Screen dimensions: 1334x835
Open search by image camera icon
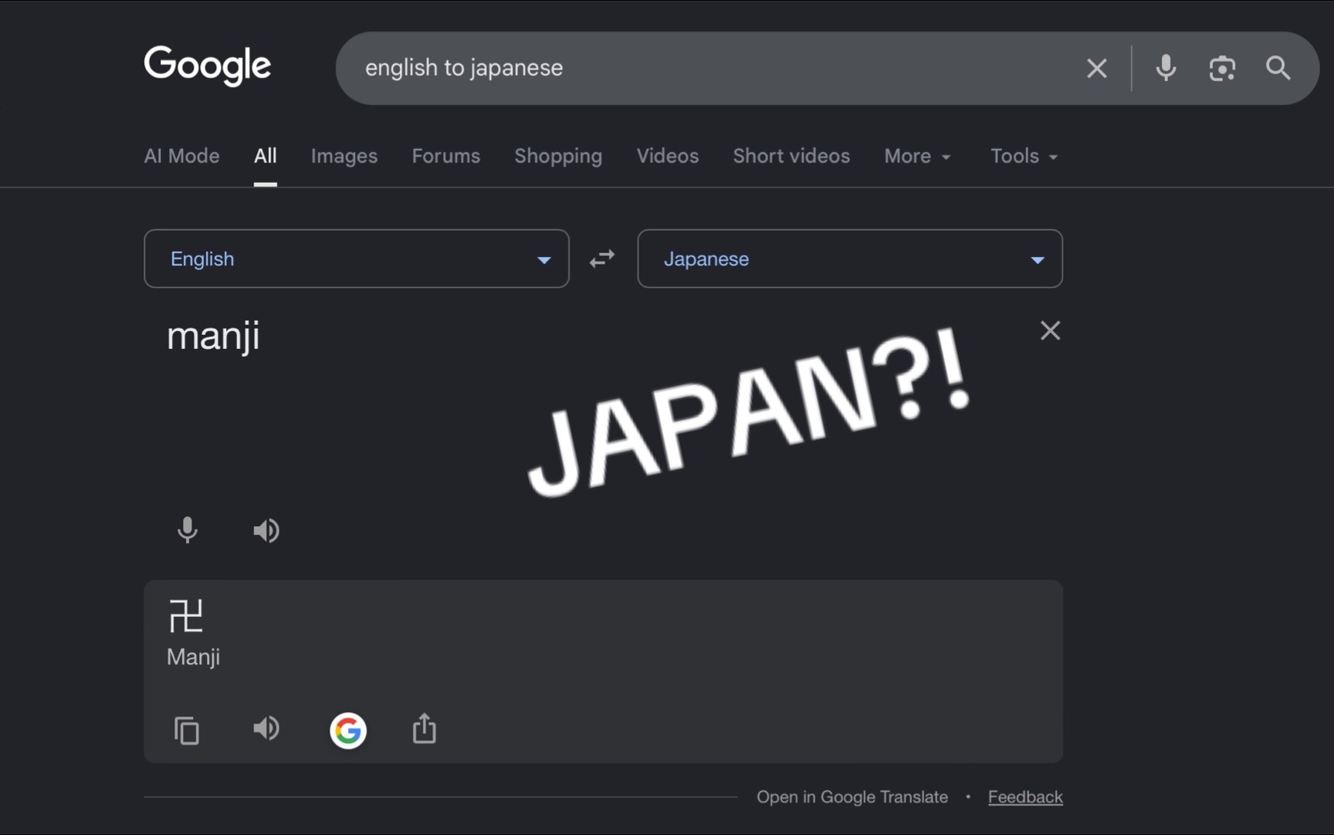[x=1222, y=68]
